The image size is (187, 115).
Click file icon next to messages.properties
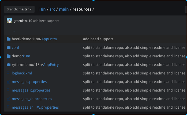coord(8,82)
